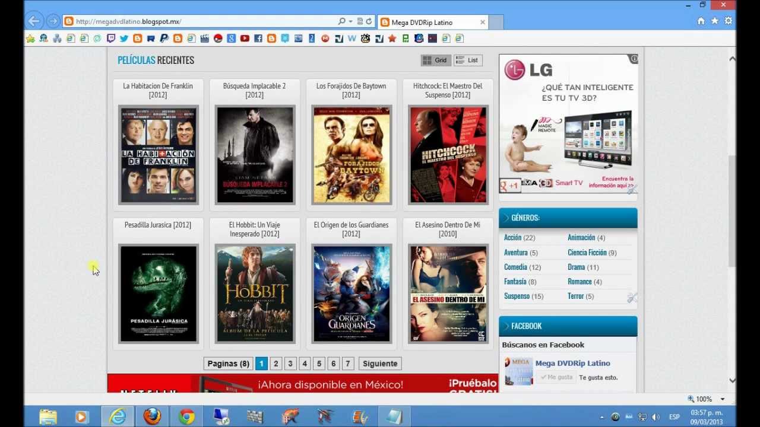Click the Twitch bookmark icon

pos(111,39)
